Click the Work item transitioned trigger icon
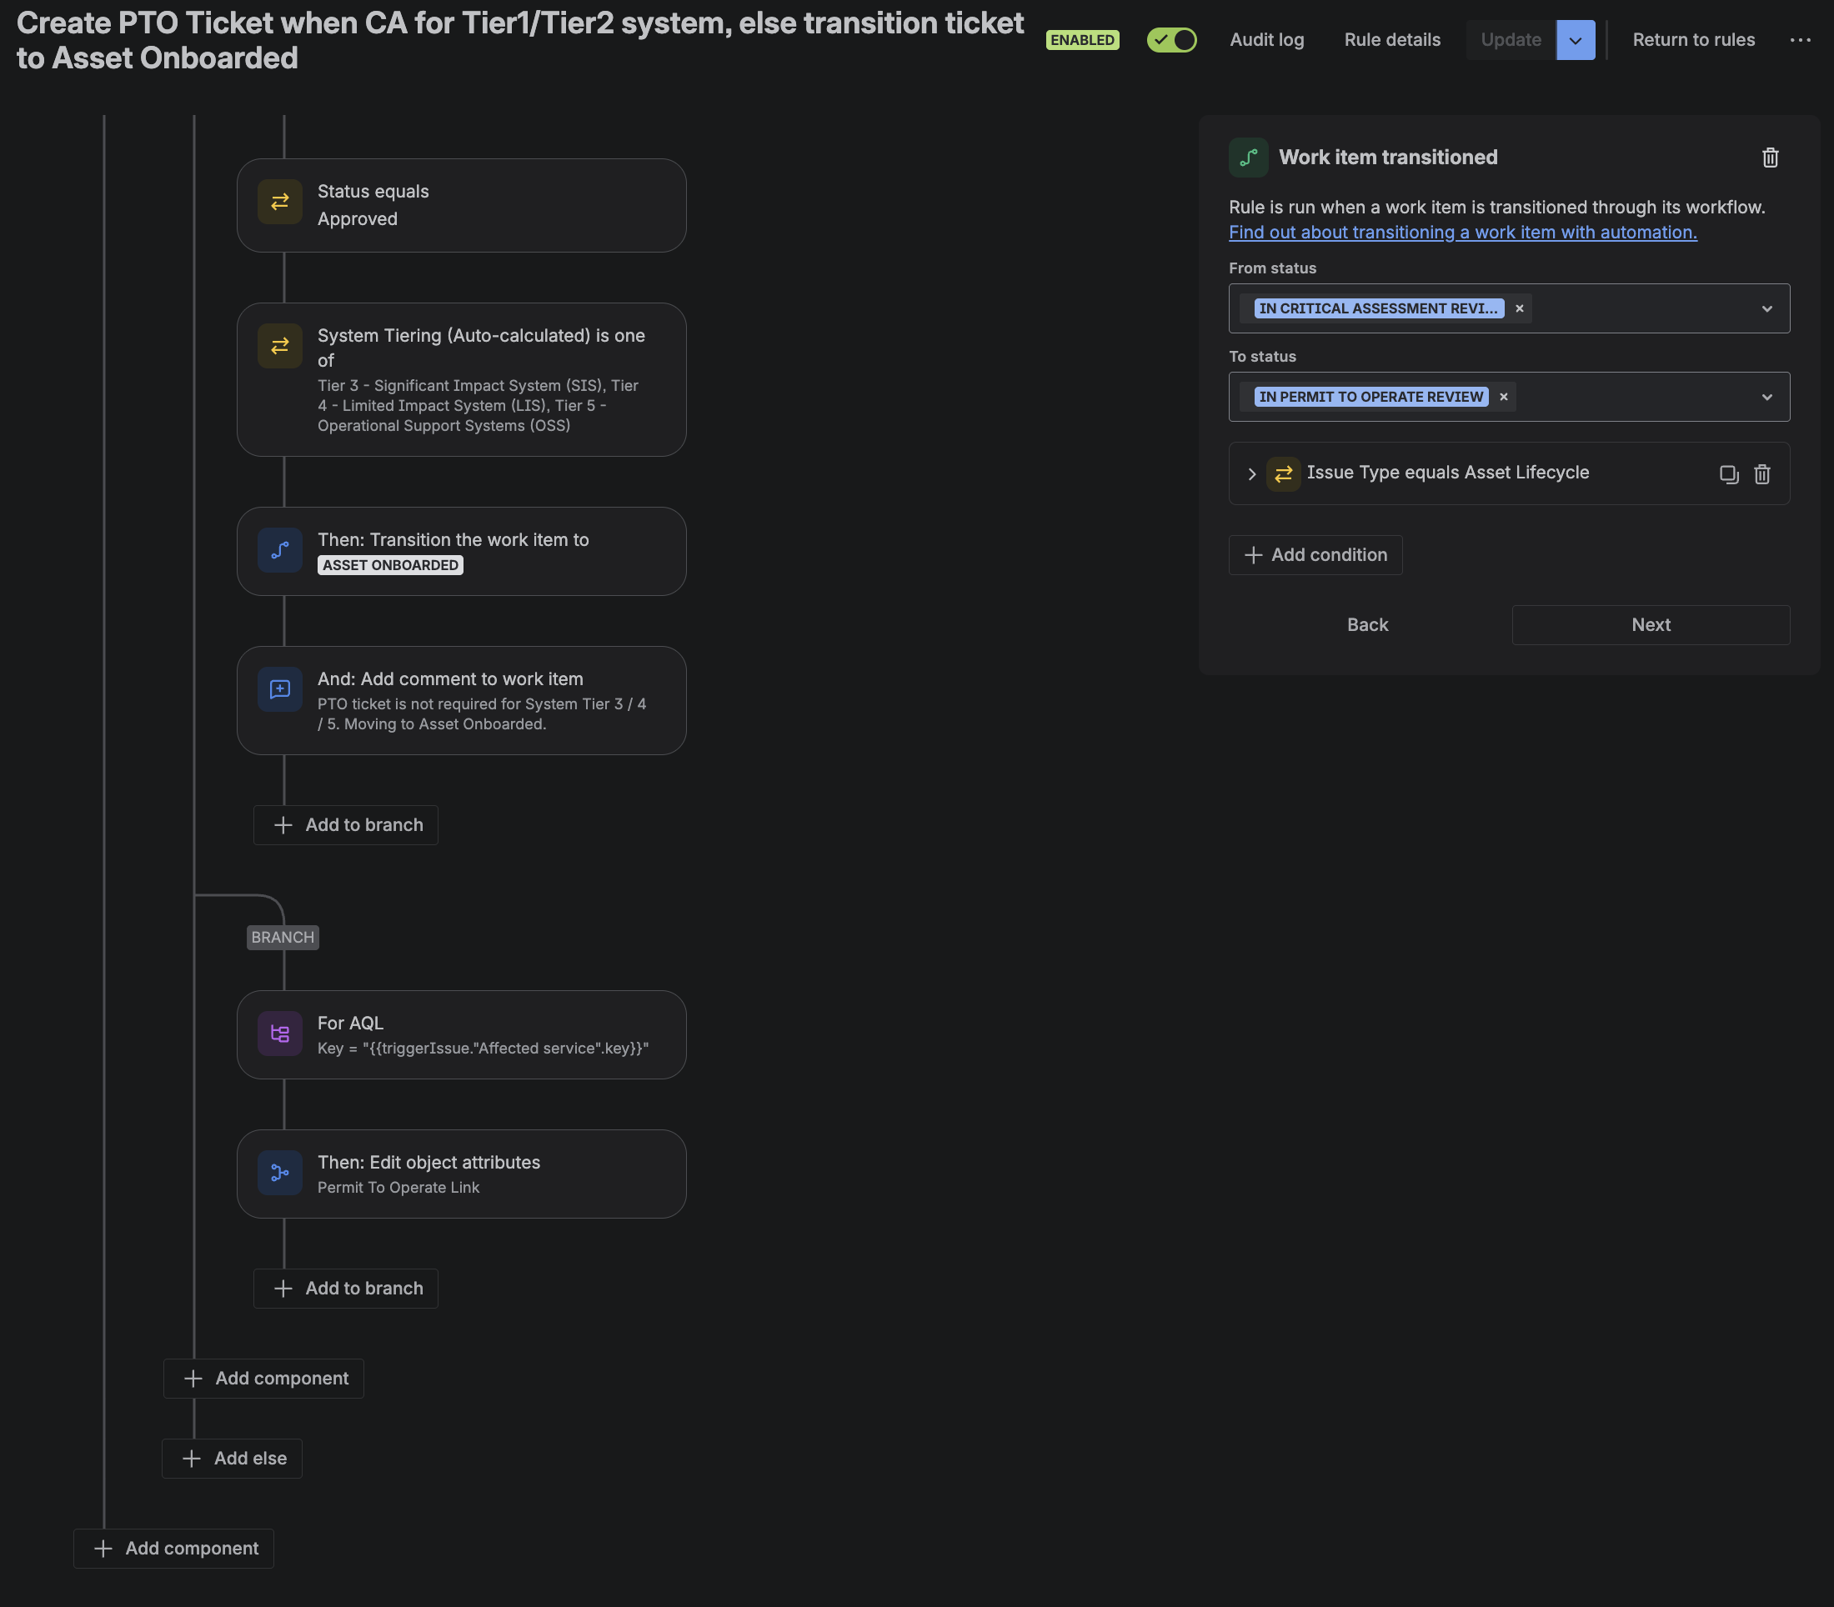 (1249, 158)
